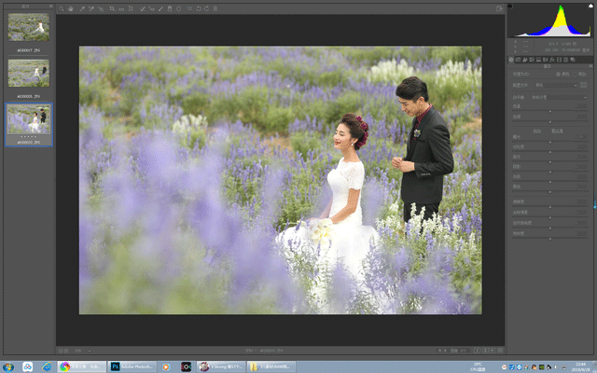Click the Exposure value input field
This screenshot has height=373, width=597.
[581, 137]
